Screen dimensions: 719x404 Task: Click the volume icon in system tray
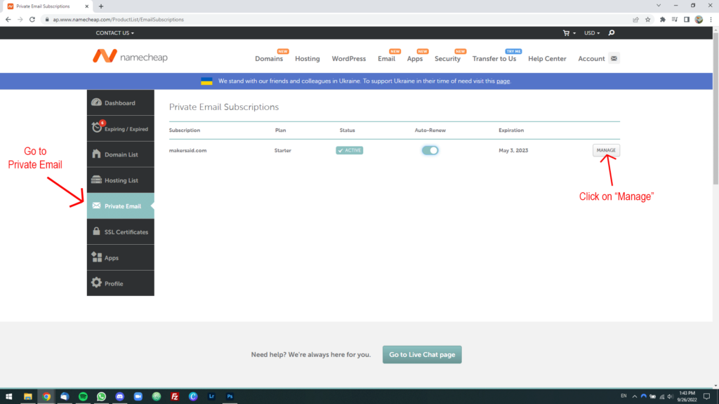pos(671,397)
